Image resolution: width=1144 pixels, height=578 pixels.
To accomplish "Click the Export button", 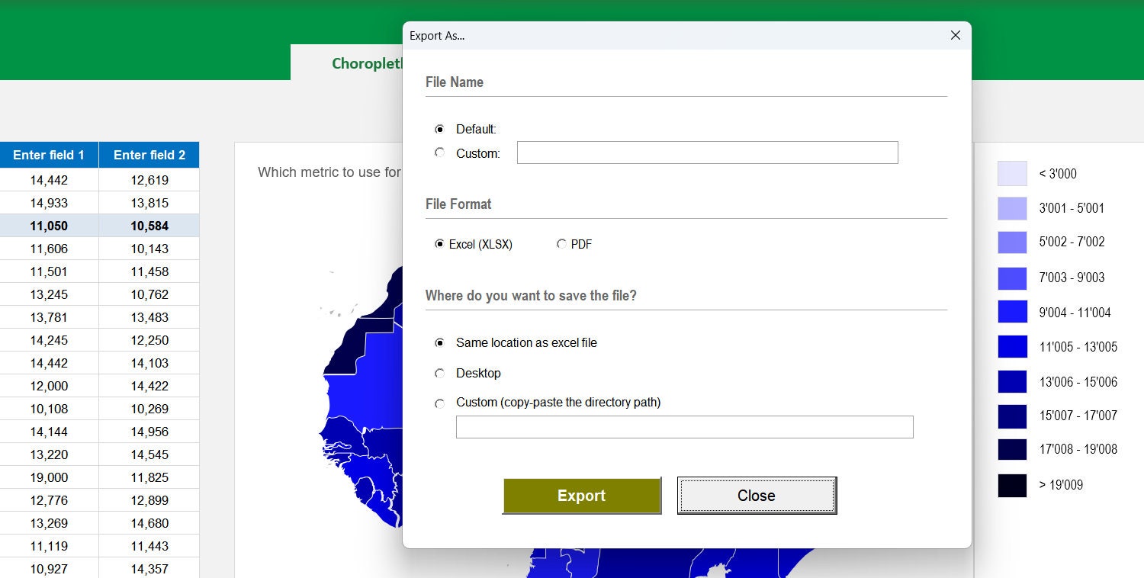I will 581,496.
